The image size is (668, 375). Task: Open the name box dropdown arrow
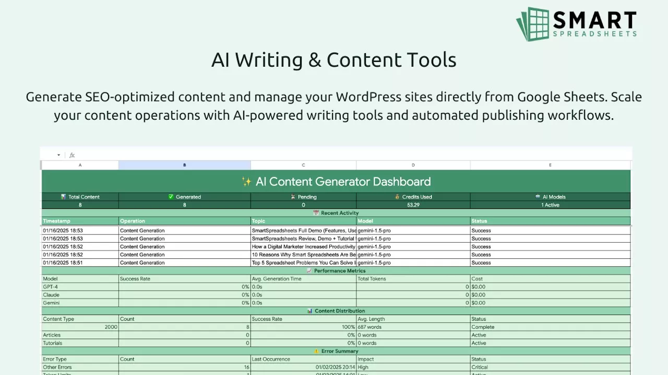point(58,155)
